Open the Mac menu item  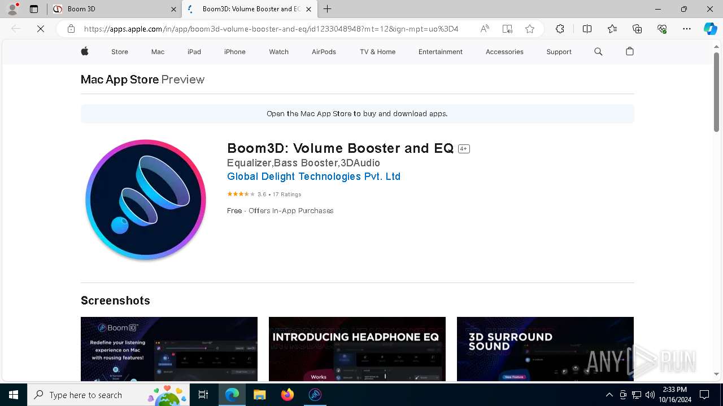(x=158, y=52)
